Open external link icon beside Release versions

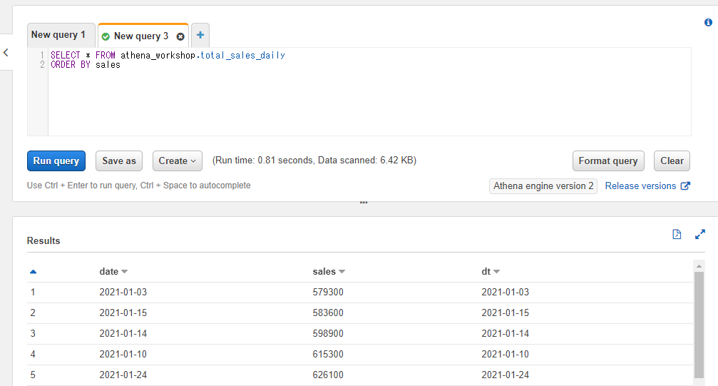(685, 186)
